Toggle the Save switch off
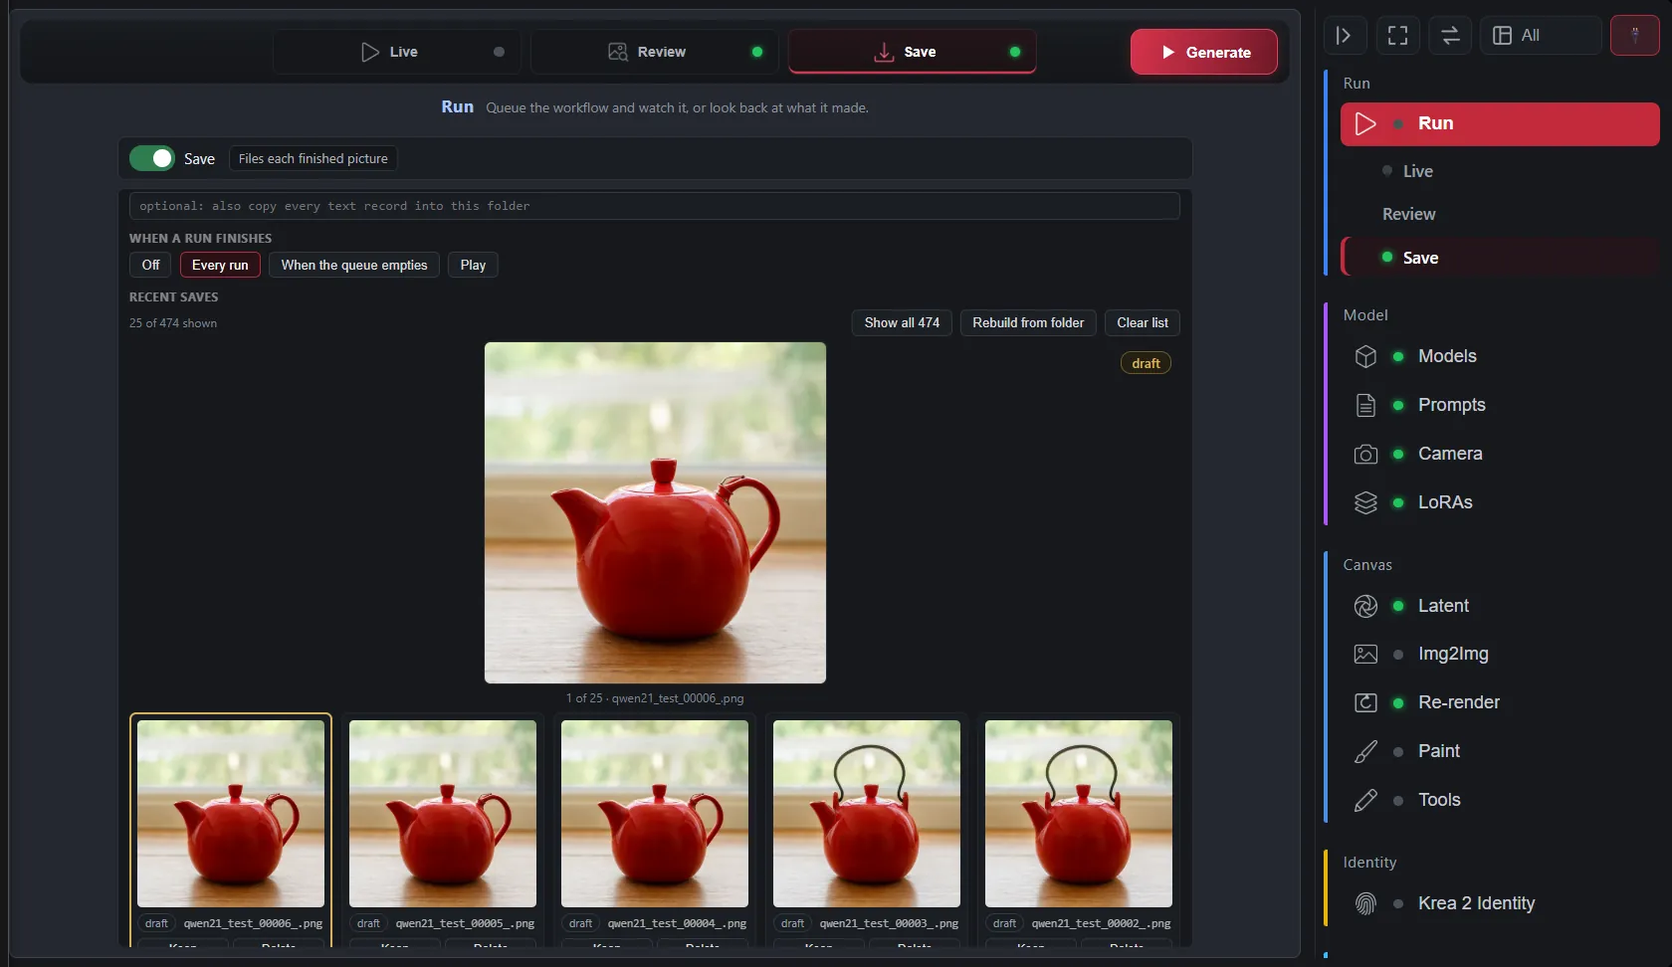The image size is (1672, 967). (x=151, y=158)
